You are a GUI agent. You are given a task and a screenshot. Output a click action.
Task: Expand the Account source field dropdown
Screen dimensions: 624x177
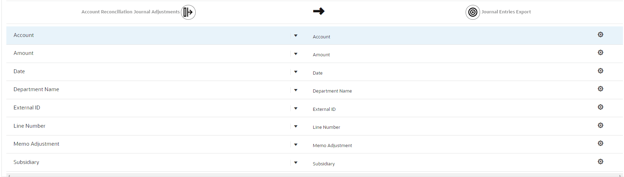296,36
